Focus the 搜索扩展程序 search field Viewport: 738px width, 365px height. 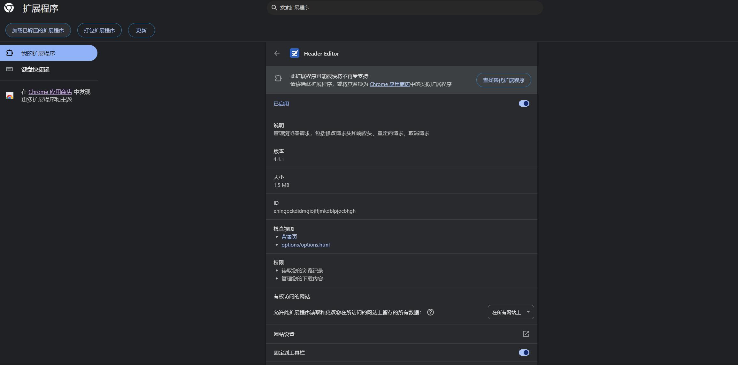coord(405,7)
